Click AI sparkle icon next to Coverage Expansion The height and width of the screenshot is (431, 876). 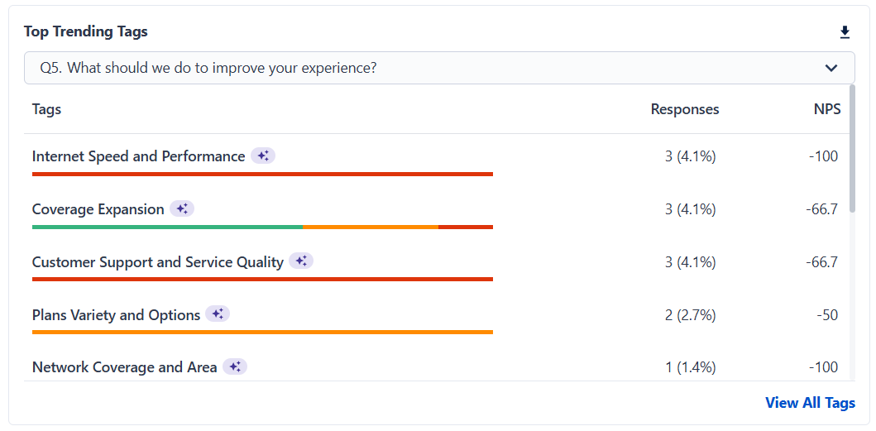pos(182,208)
